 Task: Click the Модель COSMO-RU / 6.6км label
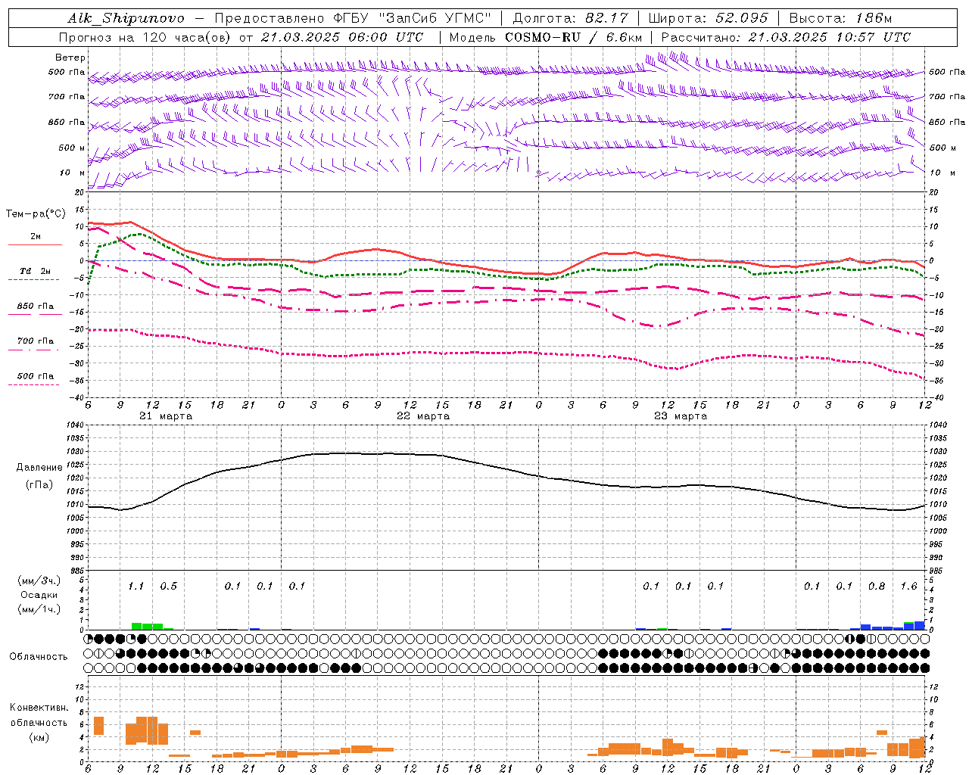coord(546,37)
